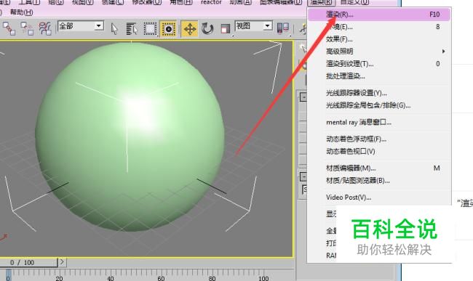The image size is (473, 281).
Task: Click 动态着色视口(V) menu item
Action: pyautogui.click(x=379, y=151)
